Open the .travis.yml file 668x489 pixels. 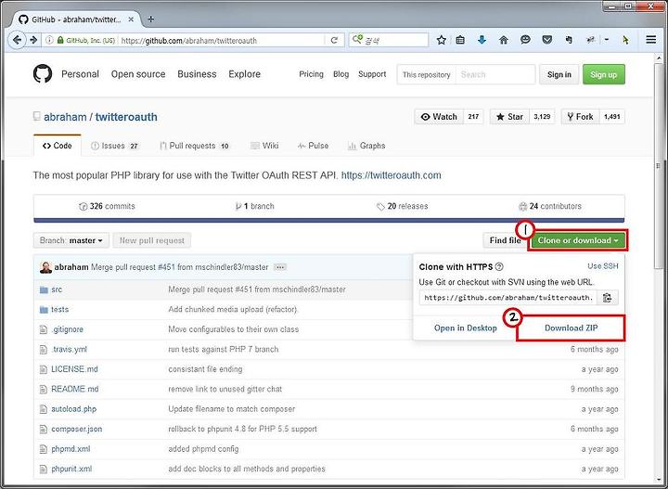(69, 349)
